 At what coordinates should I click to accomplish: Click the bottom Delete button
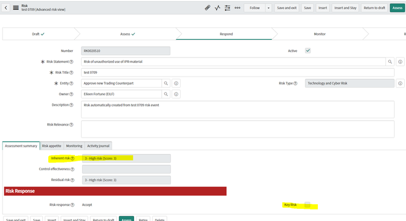tap(159, 219)
